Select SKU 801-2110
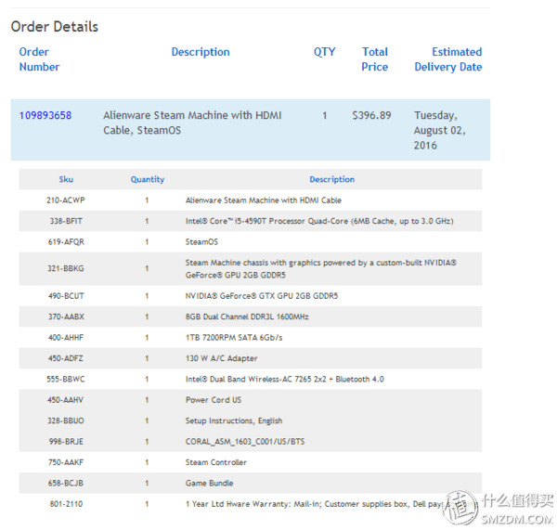 (x=66, y=504)
